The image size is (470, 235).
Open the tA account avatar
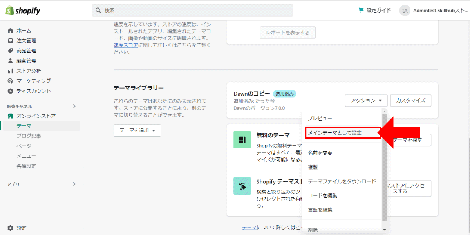click(x=405, y=11)
